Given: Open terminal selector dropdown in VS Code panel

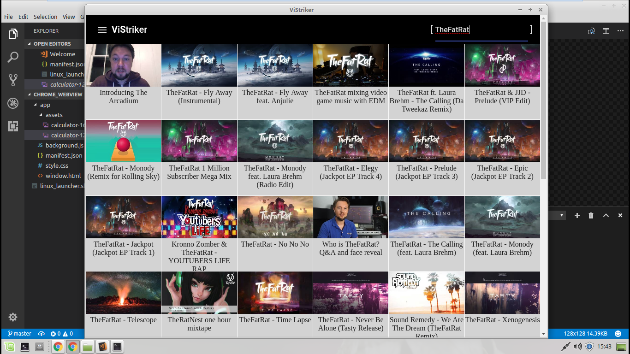Looking at the screenshot, I should 557,215.
